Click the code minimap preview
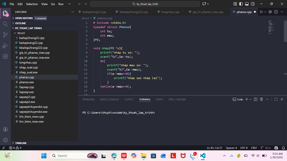 click(271, 27)
